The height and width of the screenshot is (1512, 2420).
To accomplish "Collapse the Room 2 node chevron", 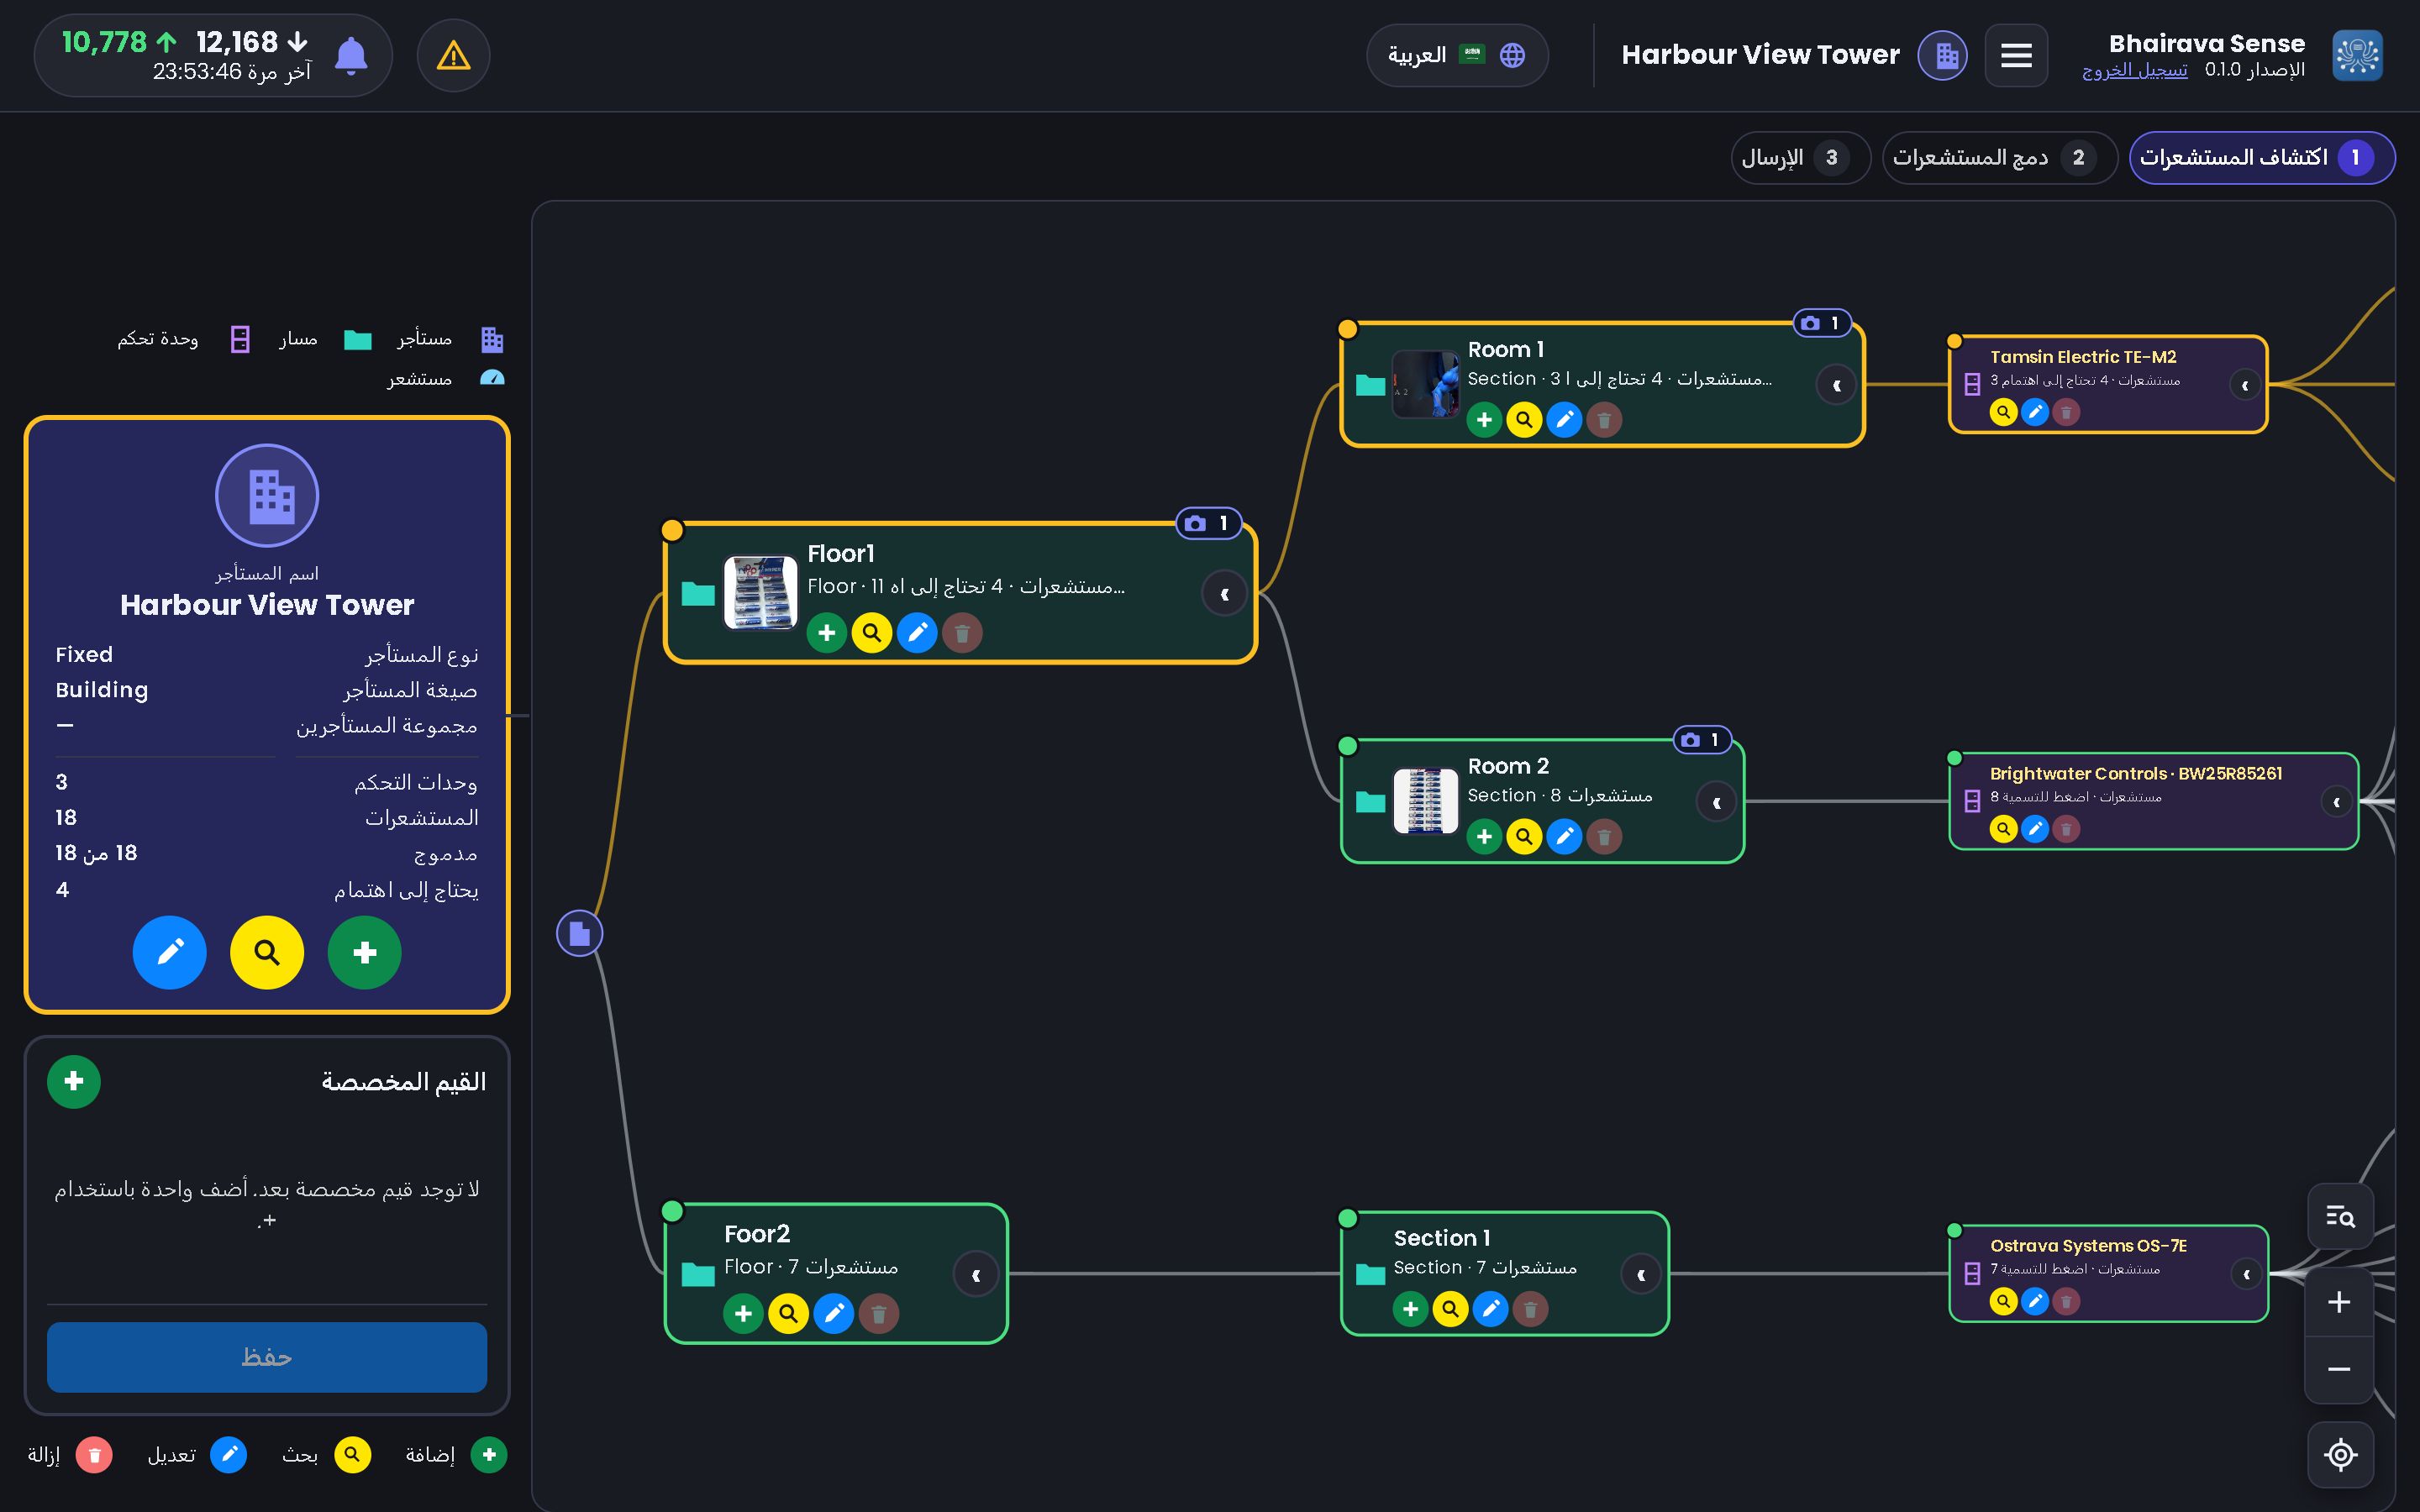I will click(x=1716, y=802).
